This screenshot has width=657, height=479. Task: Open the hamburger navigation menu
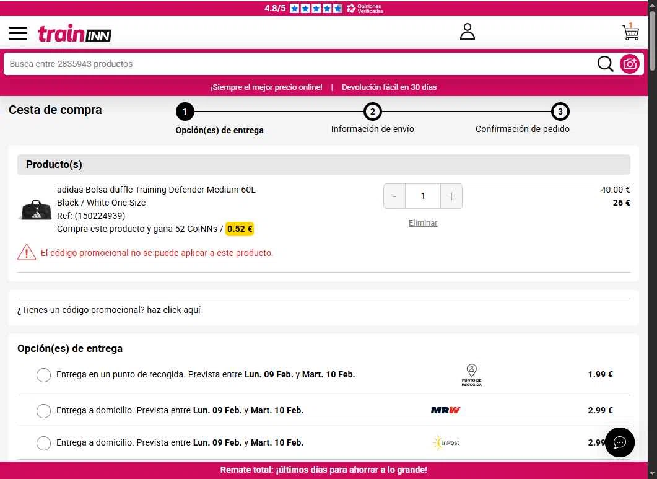pyautogui.click(x=18, y=33)
